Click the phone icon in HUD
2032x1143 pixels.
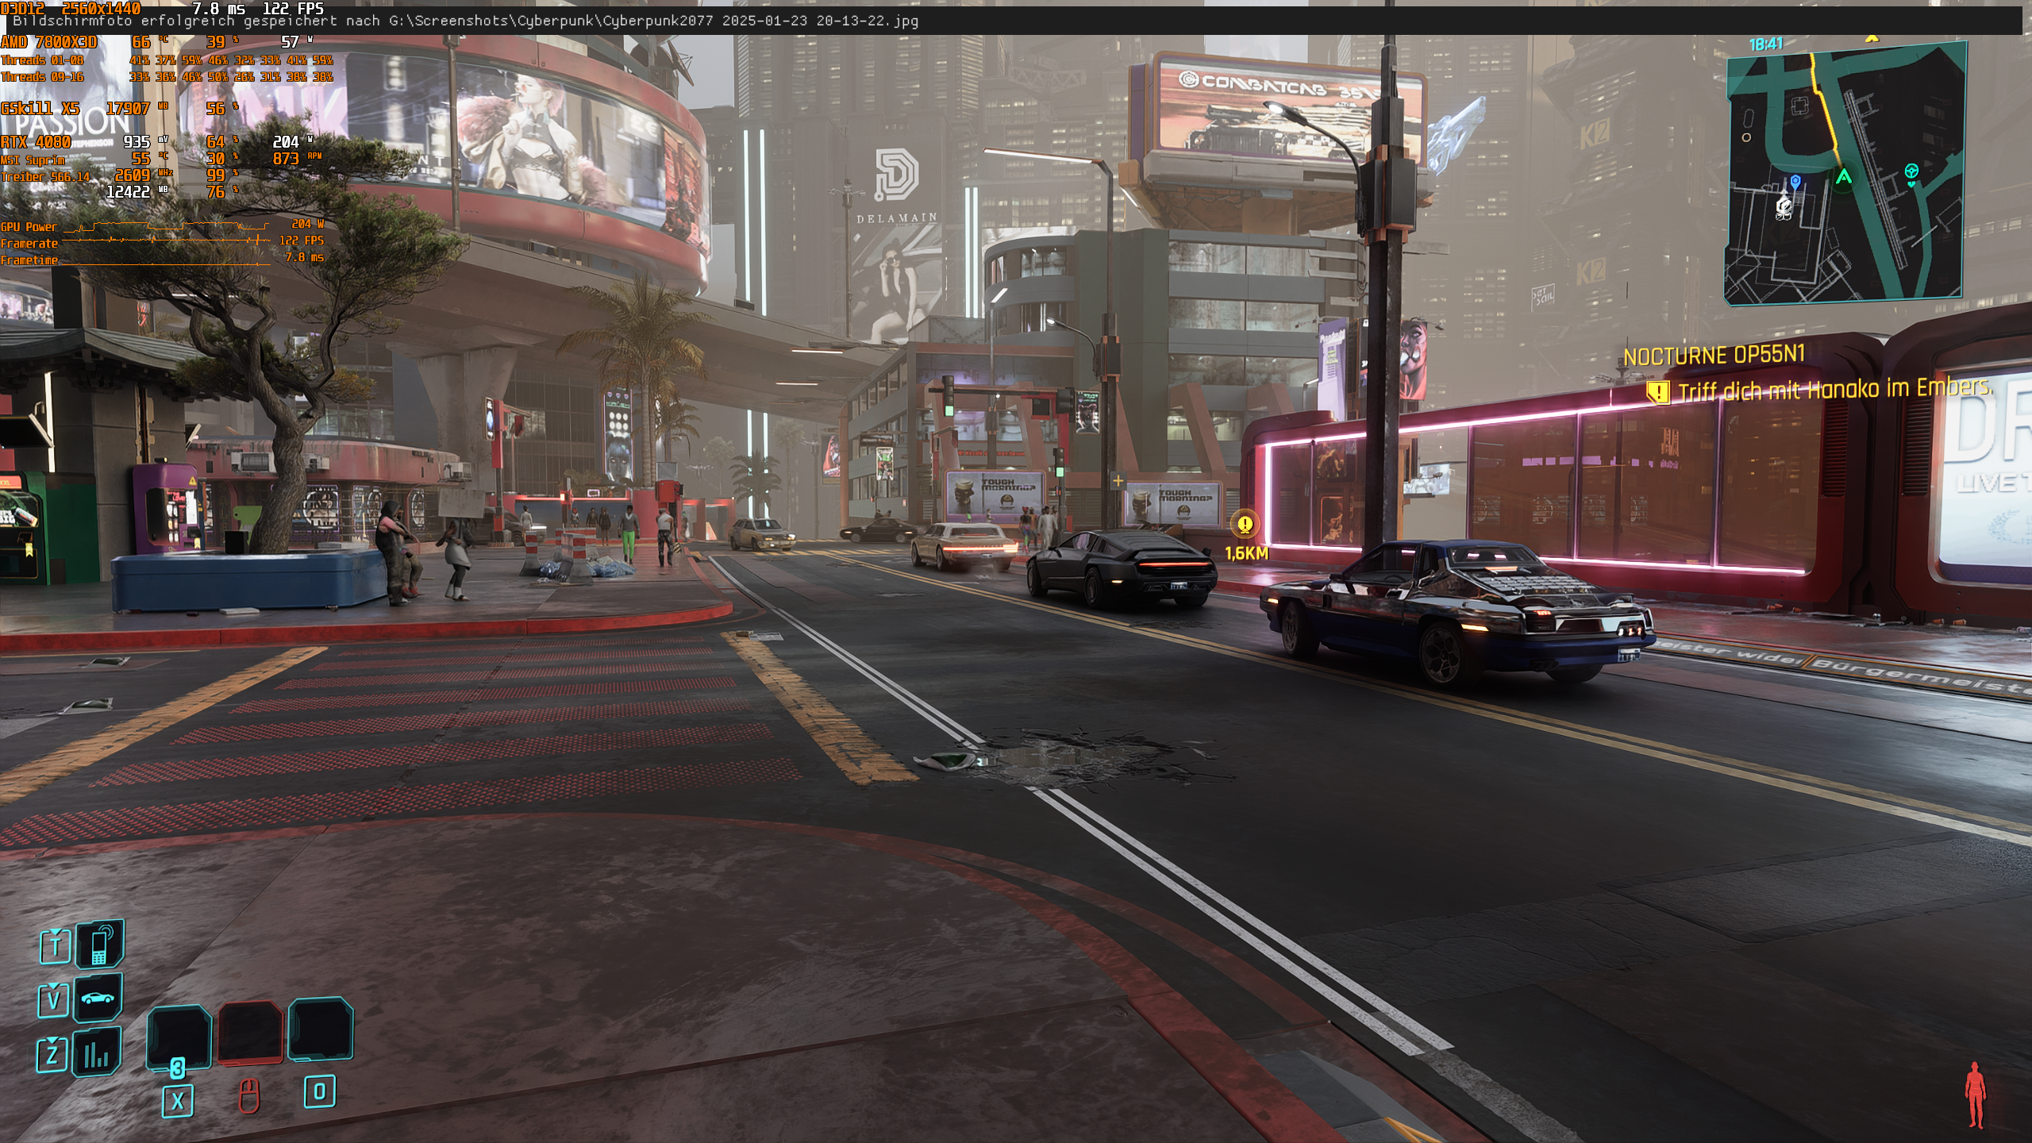coord(100,945)
